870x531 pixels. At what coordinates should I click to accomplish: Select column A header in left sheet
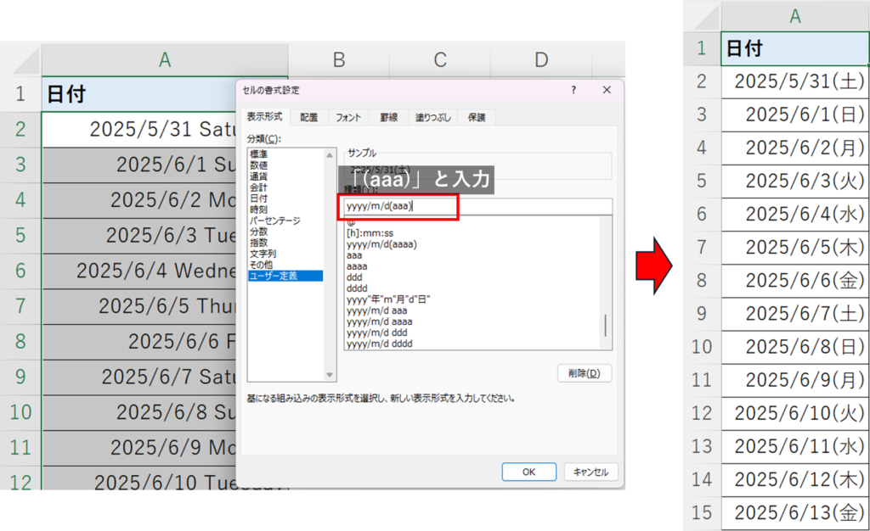[x=165, y=59]
